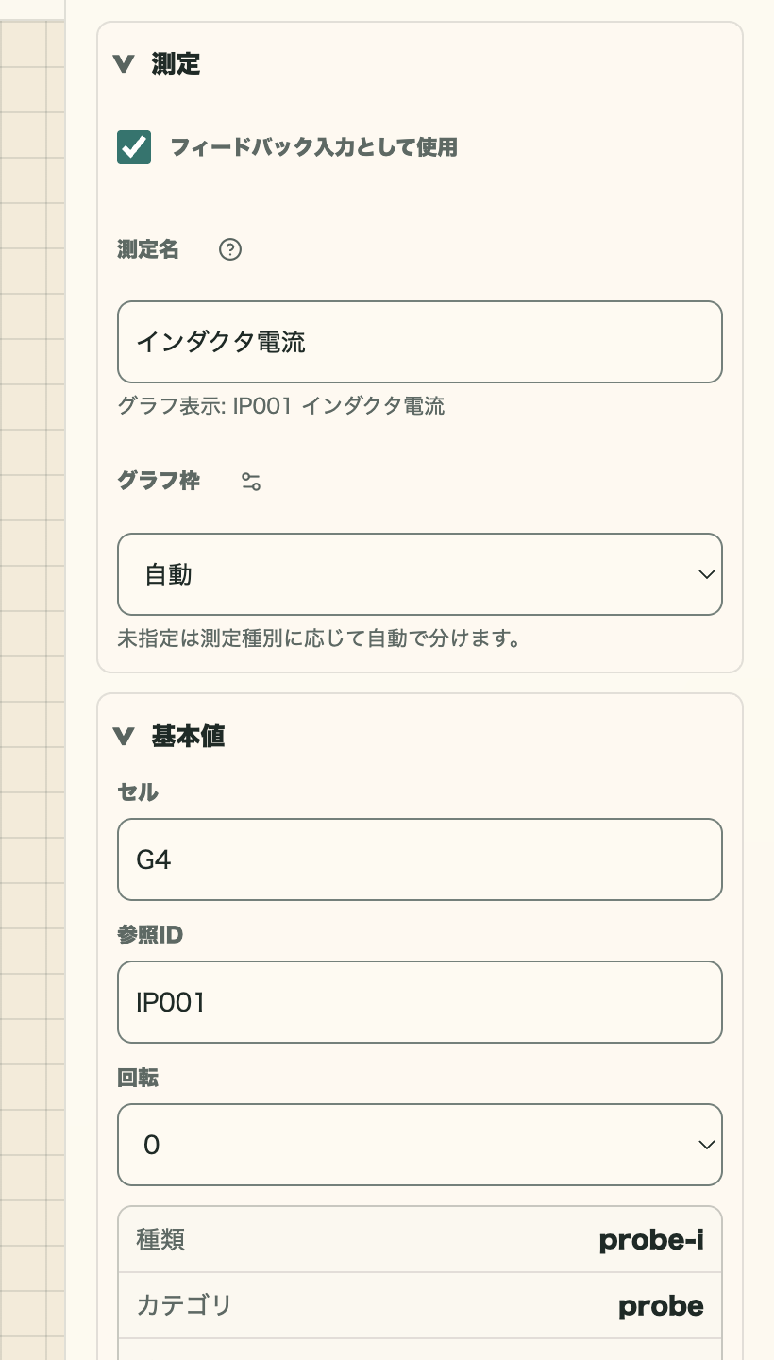Open the グラフ枠 自動 dropdown

(420, 574)
